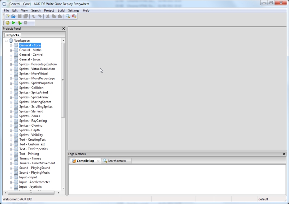Select the Sprites - StarField project

[31, 111]
